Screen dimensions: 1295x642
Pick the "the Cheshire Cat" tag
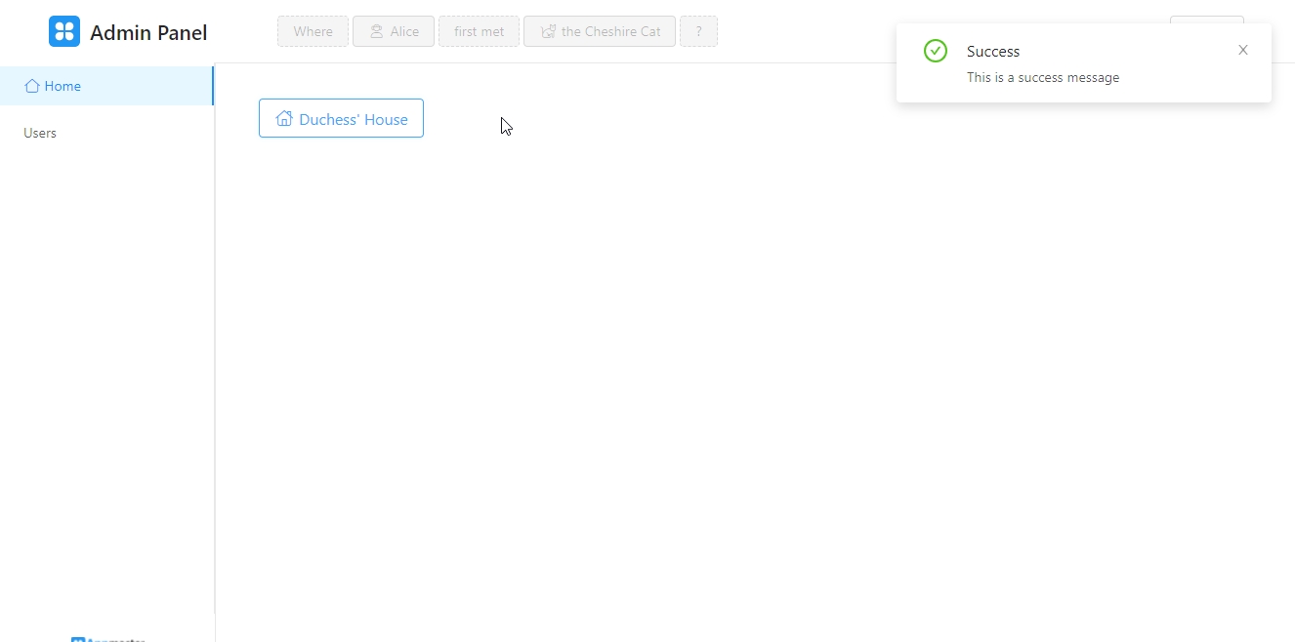pyautogui.click(x=600, y=31)
